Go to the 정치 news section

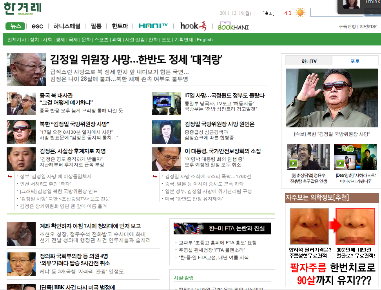pyautogui.click(x=34, y=40)
